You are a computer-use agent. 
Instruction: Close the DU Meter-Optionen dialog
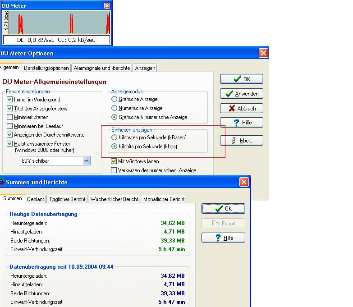click(263, 53)
